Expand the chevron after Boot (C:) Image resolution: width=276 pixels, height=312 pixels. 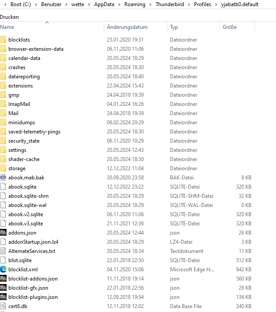[x=36, y=4]
